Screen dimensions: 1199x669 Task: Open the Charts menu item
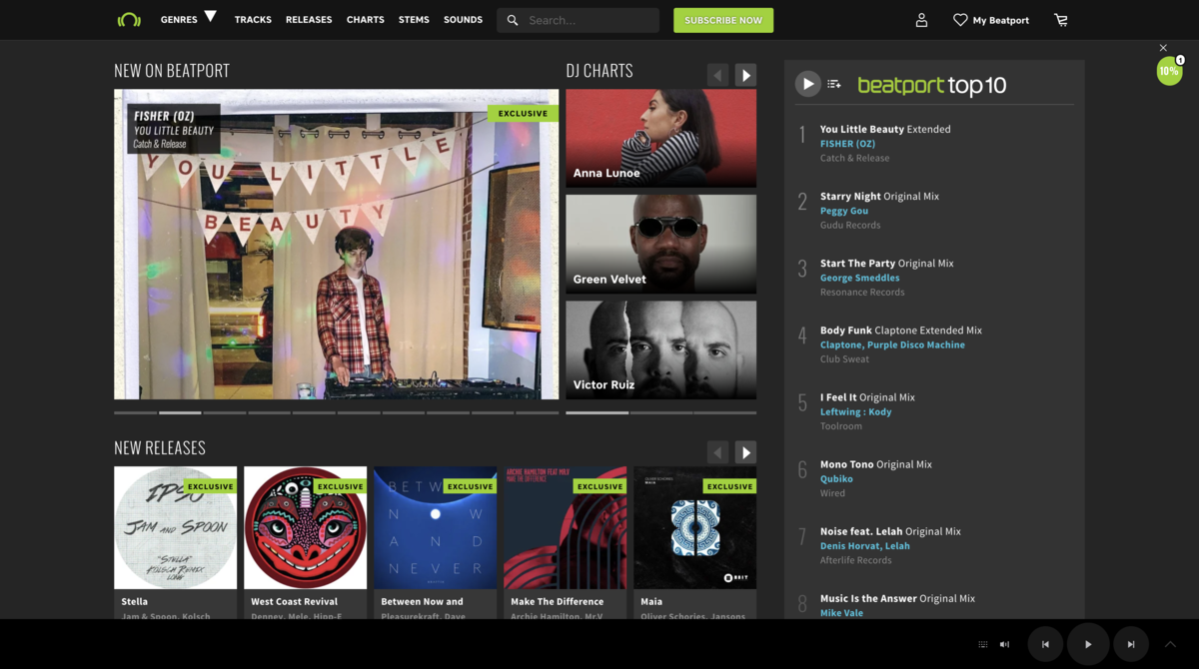point(366,20)
